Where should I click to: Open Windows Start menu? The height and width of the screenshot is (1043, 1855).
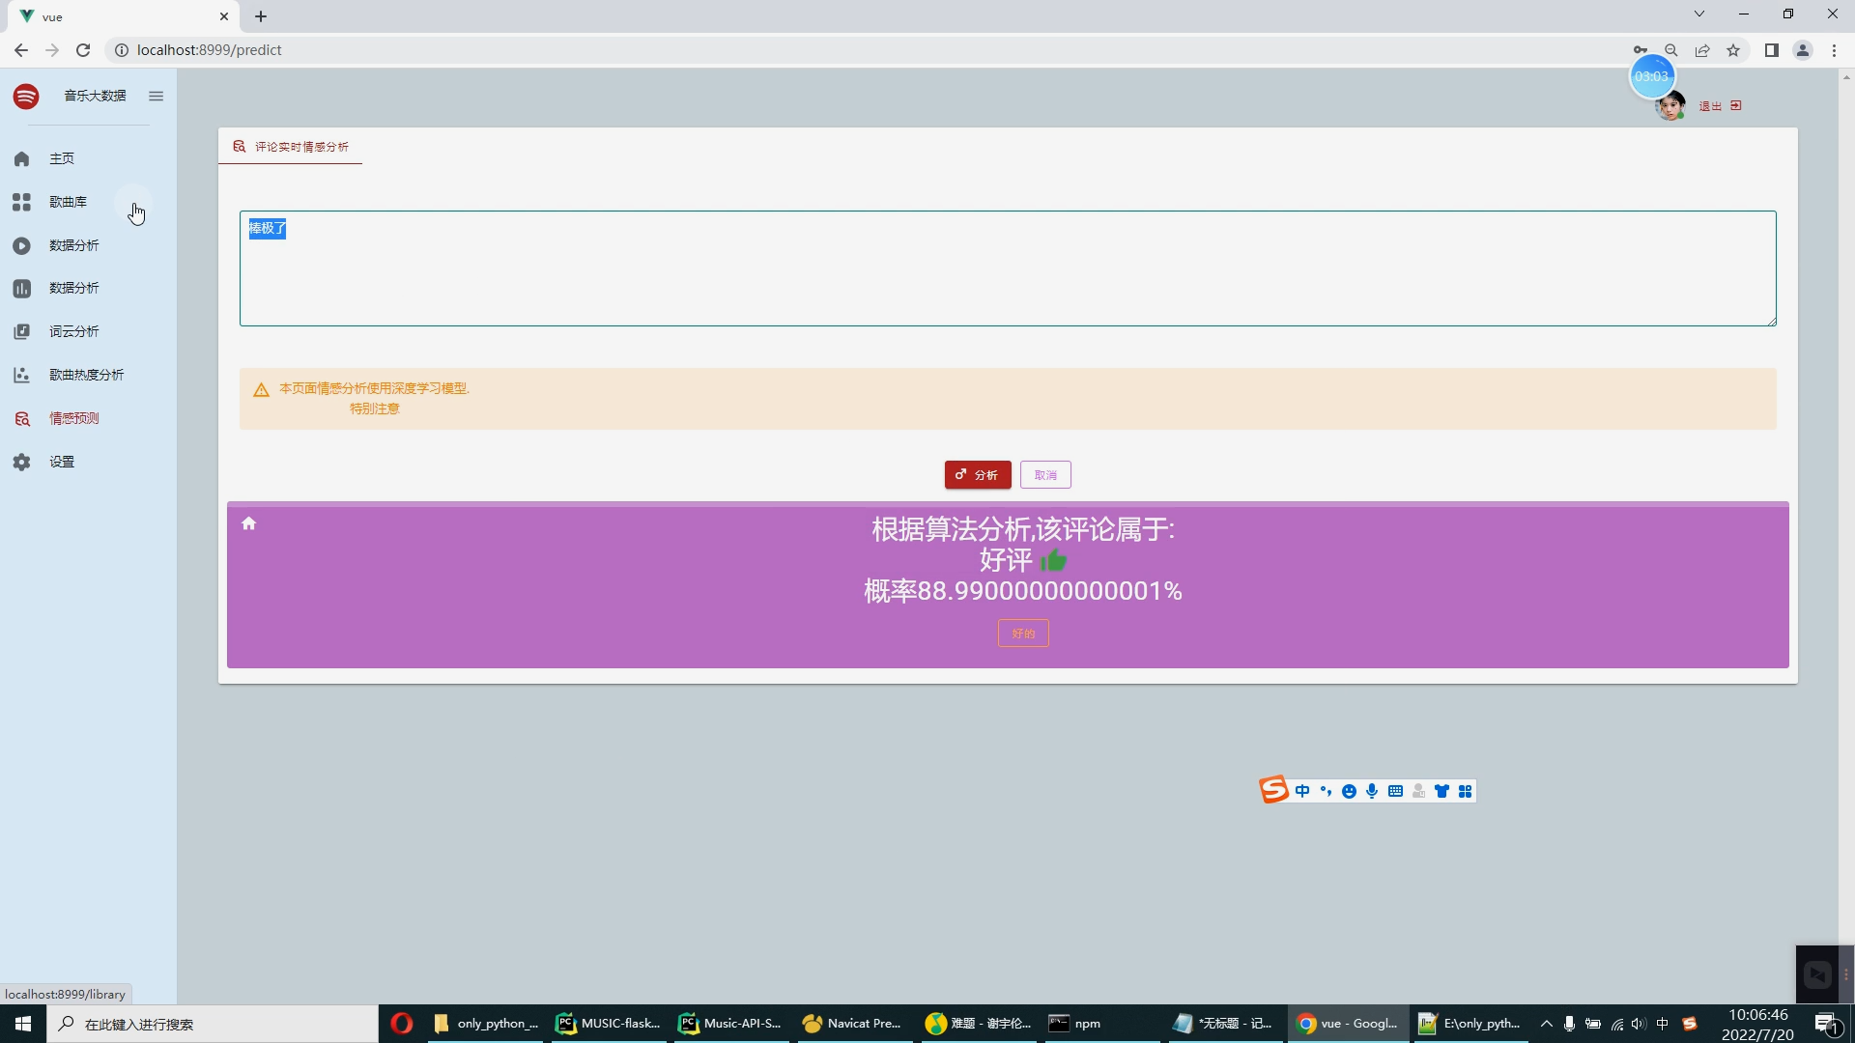pyautogui.click(x=23, y=1024)
